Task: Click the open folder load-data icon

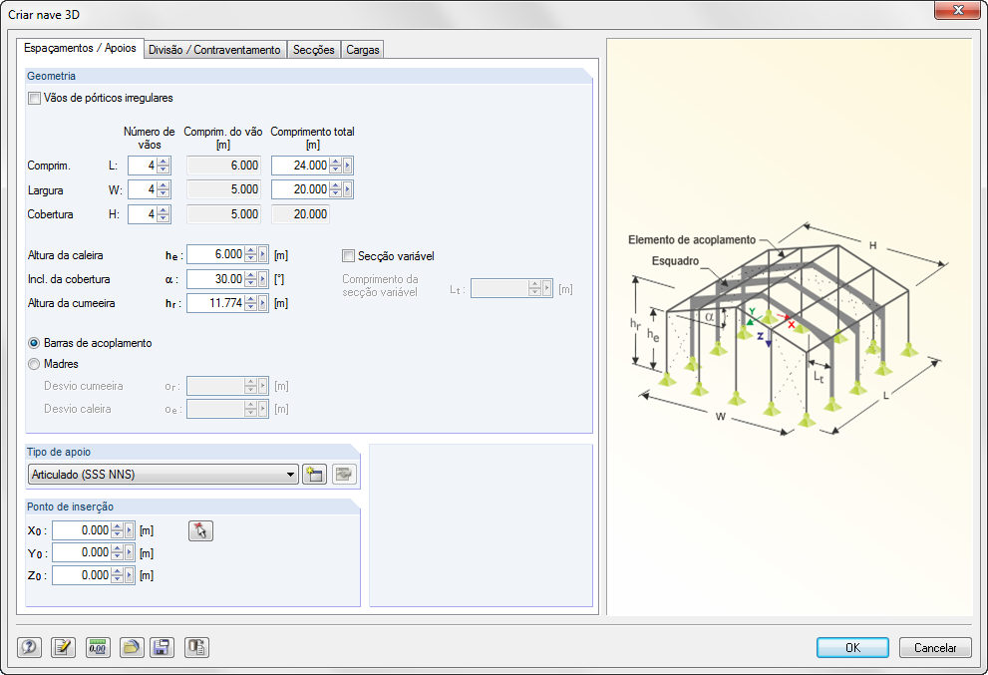Action: pos(131,647)
